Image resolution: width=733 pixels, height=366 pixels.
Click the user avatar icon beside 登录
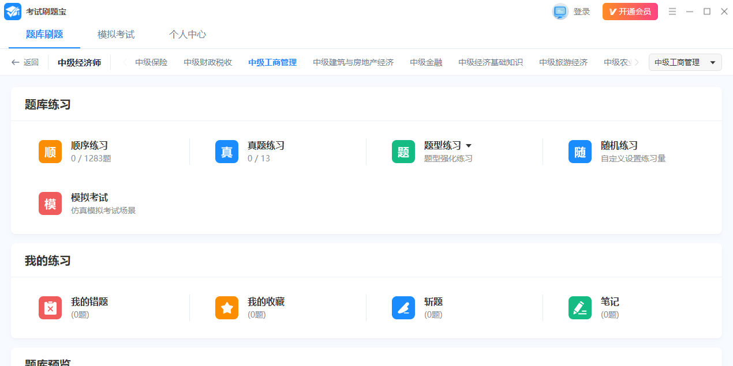coord(560,12)
